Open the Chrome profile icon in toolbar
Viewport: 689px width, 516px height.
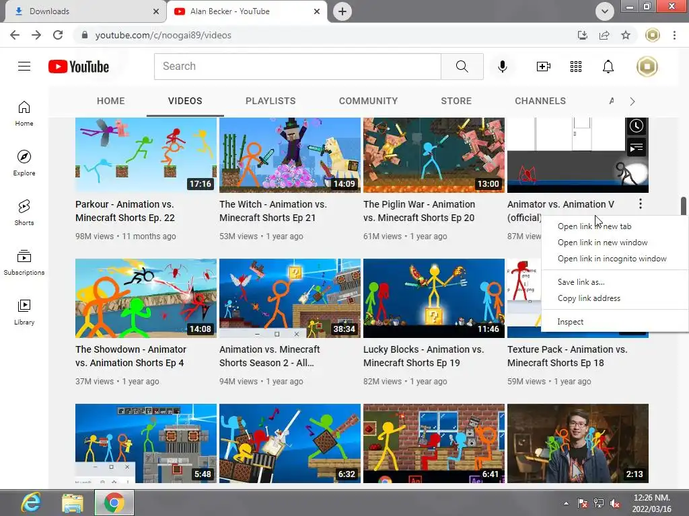click(x=653, y=35)
